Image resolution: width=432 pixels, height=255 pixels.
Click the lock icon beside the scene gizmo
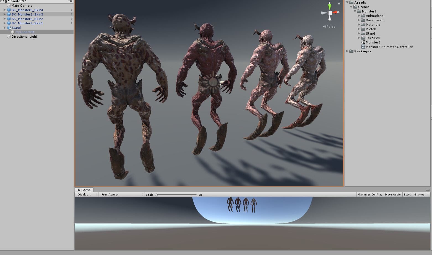pyautogui.click(x=339, y=2)
